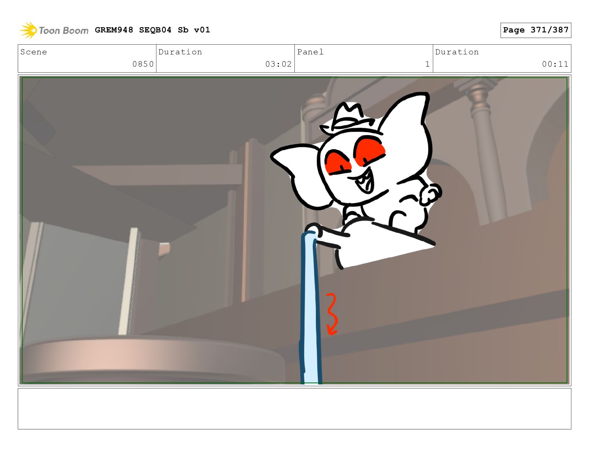Select the Panel label
The height and width of the screenshot is (456, 590).
pyautogui.click(x=310, y=52)
